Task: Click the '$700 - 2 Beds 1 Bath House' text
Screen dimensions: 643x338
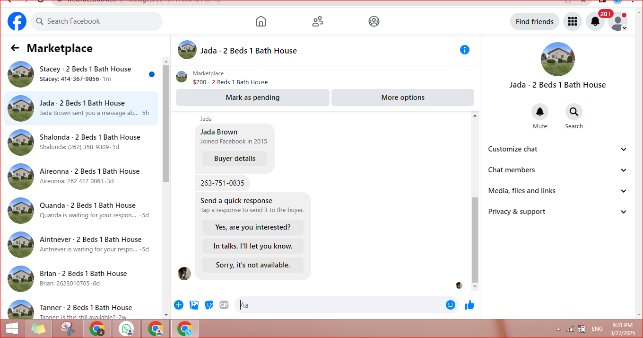Action: click(x=230, y=82)
